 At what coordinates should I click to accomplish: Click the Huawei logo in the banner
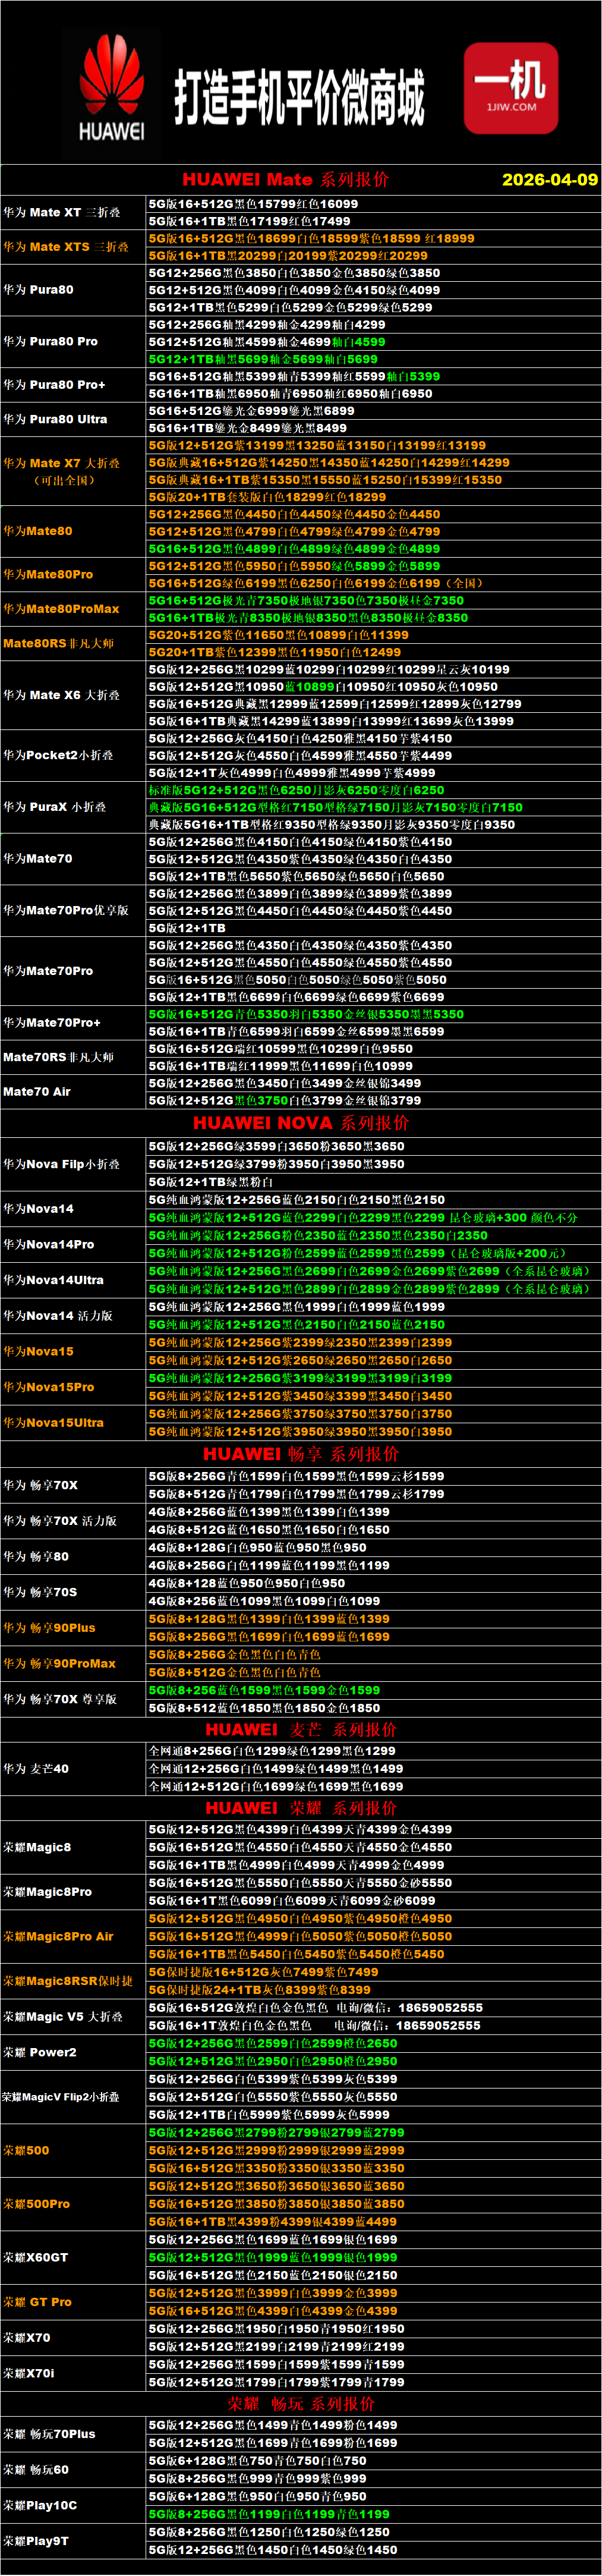[110, 90]
